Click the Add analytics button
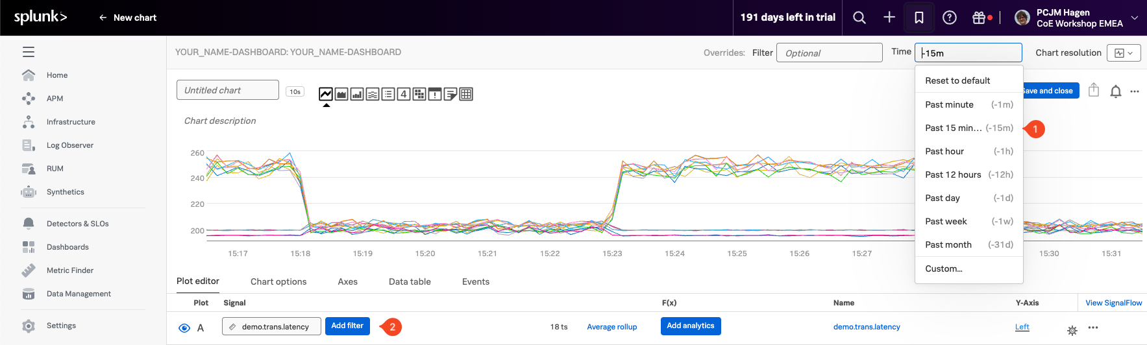 (690, 326)
